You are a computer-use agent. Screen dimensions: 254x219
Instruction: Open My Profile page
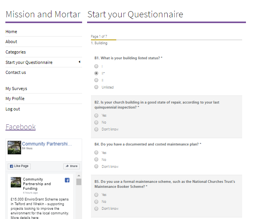pos(15,99)
